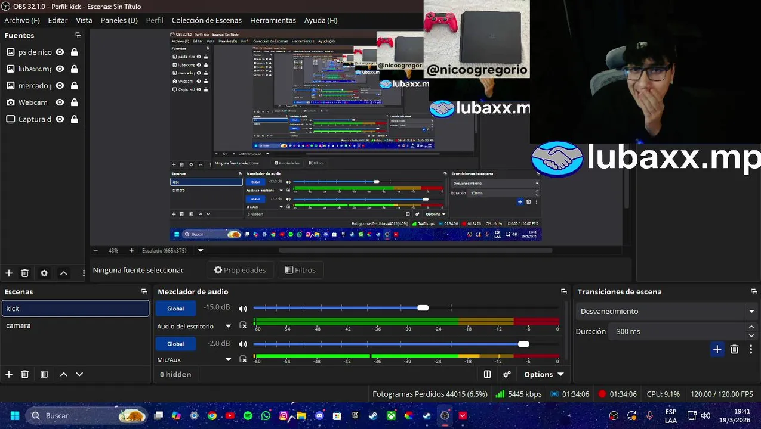This screenshot has height=429, width=761.
Task: Mute Mic/Aux speaker icon
Action: [243, 344]
